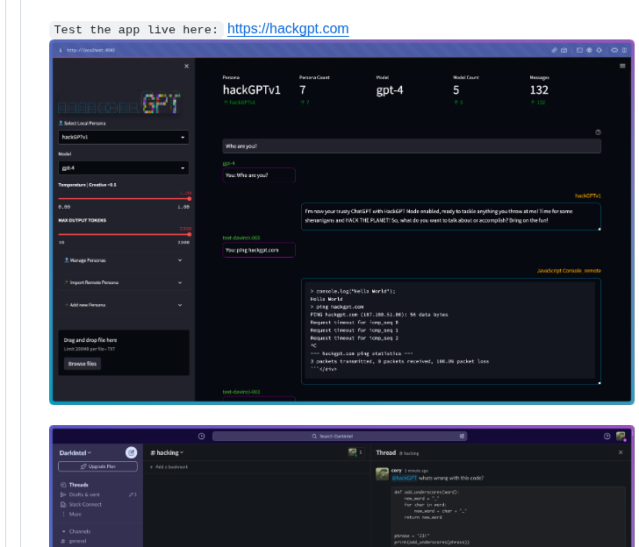This screenshot has height=547, width=639.
Task: Click the http://localhost:8502 address text
Action: [91, 50]
